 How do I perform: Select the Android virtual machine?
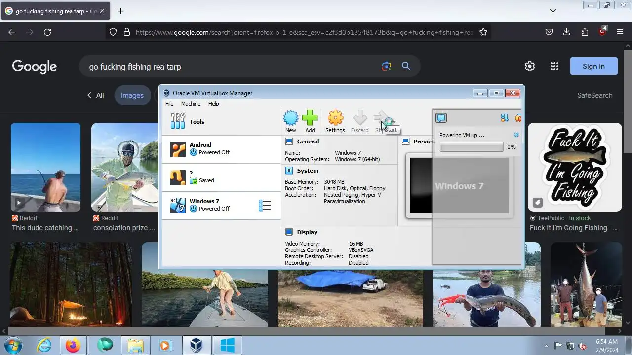tap(221, 149)
